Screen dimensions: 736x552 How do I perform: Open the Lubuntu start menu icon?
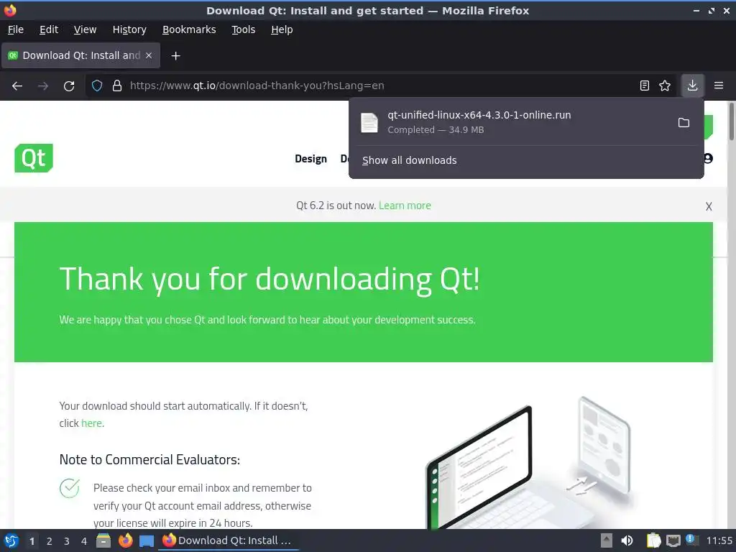click(11, 540)
